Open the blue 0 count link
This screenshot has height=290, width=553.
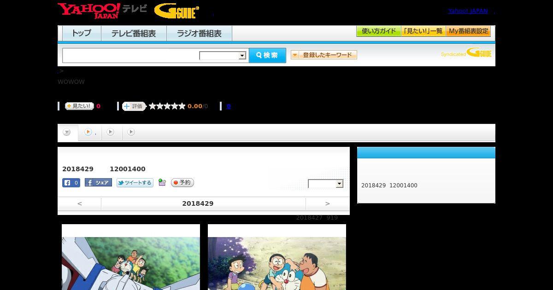(229, 106)
